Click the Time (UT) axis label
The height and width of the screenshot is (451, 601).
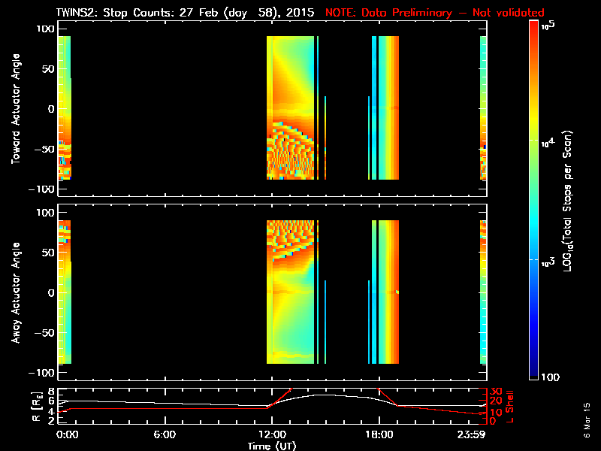272,446
